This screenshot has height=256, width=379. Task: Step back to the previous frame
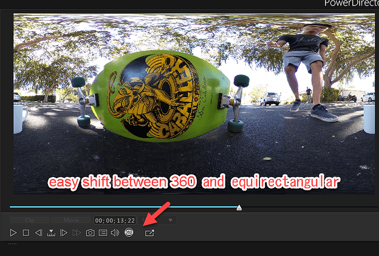point(39,233)
